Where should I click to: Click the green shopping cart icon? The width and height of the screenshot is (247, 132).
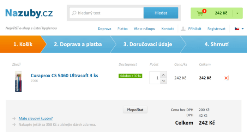click(200, 13)
